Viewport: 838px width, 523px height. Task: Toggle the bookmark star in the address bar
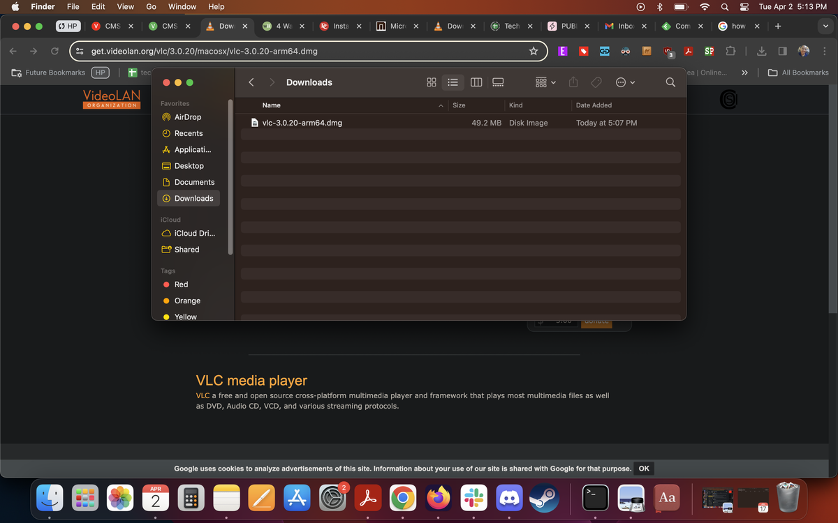click(534, 51)
